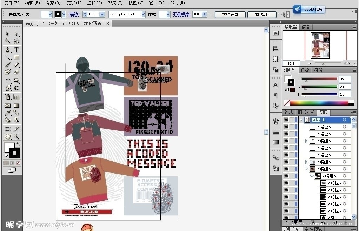The image size is (359, 231).
Task: Click on the R color slider
Action: click(319, 79)
